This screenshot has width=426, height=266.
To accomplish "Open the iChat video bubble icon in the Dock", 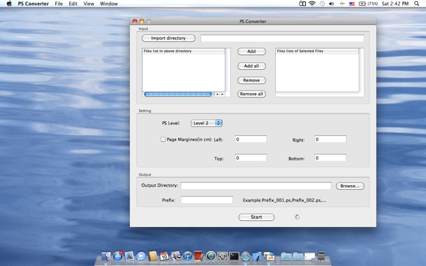I will [141, 256].
